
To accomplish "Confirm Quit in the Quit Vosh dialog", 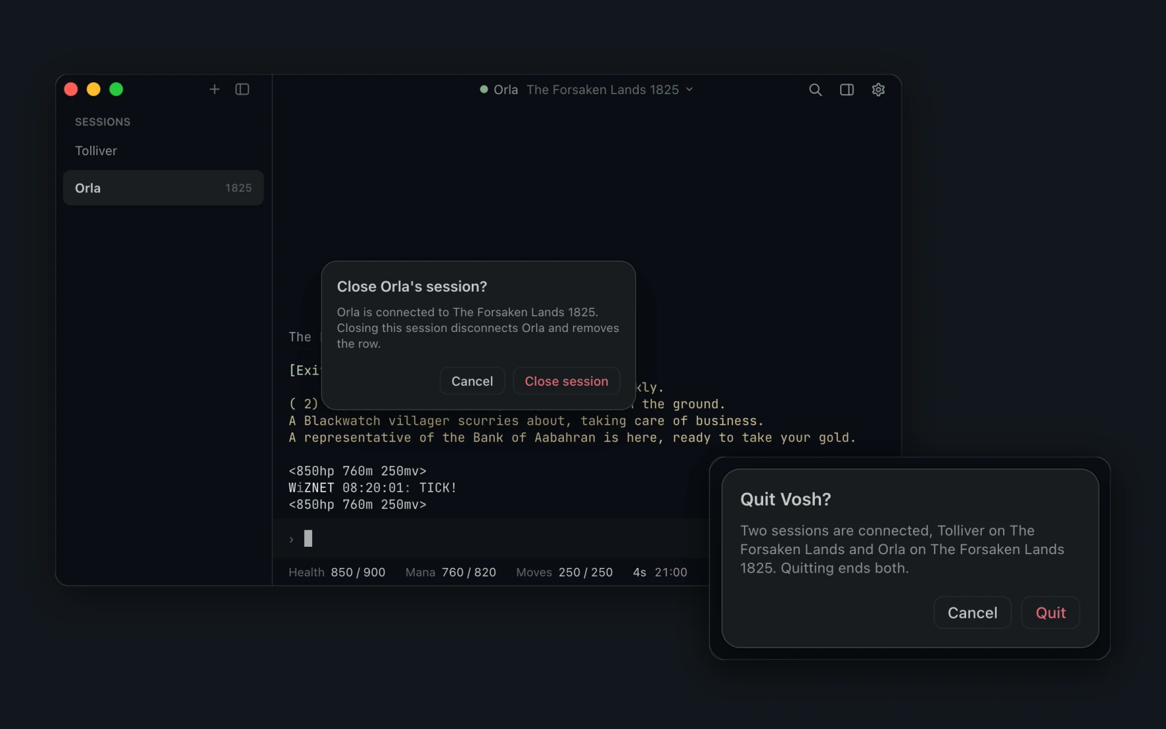I will click(1051, 612).
